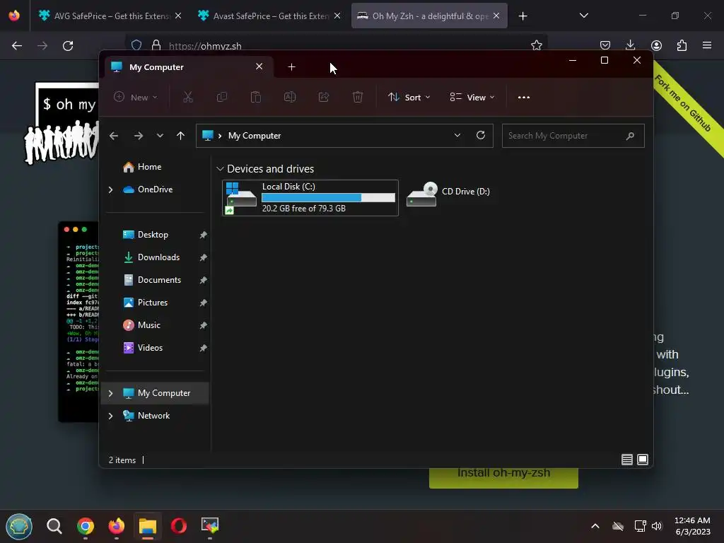Image resolution: width=724 pixels, height=543 pixels.
Task: Click the volume icon in system tray
Action: pos(657,526)
